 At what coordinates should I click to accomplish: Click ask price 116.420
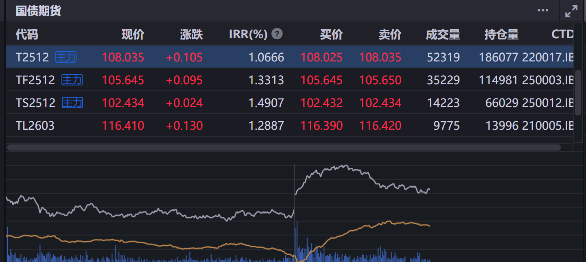point(380,125)
